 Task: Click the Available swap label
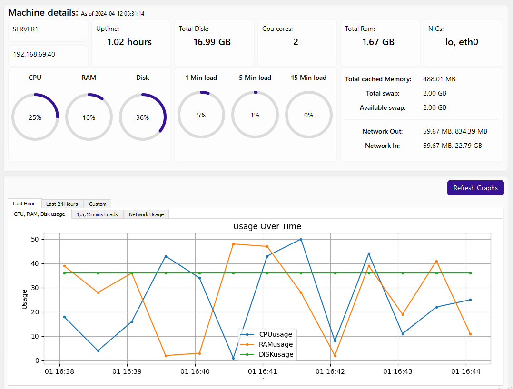[383, 108]
